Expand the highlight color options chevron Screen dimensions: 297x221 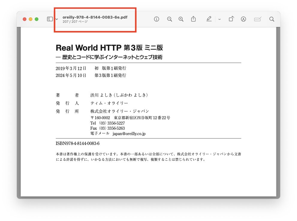pos(219,19)
